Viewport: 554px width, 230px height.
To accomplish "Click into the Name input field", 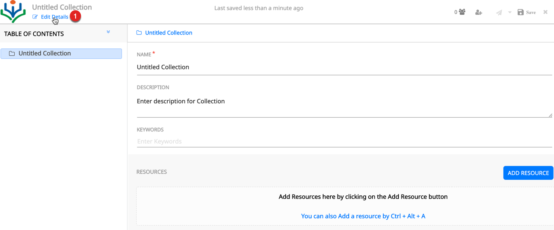I will pyautogui.click(x=344, y=67).
